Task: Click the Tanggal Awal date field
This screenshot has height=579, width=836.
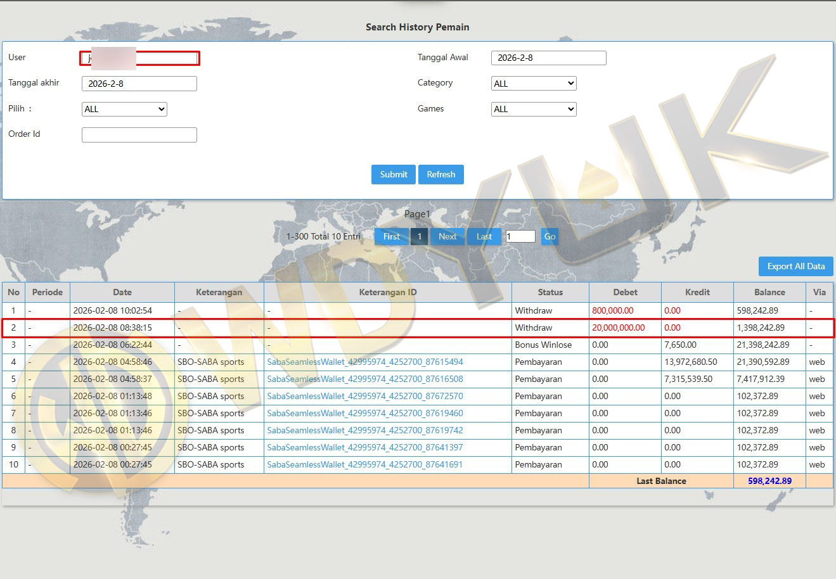Action: pyautogui.click(x=548, y=58)
